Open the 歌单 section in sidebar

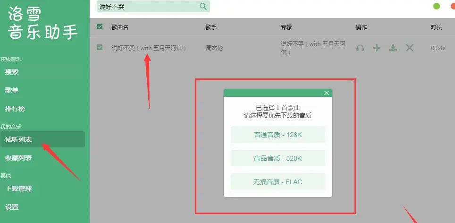[12, 90]
